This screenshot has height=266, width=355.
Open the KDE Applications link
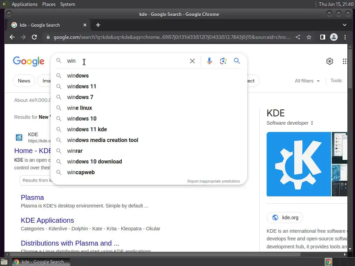point(47,220)
